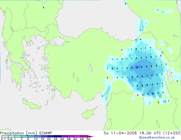The image size is (181, 140).
Task: Click the '7' precipitation value on the map
Action: tap(147, 76)
